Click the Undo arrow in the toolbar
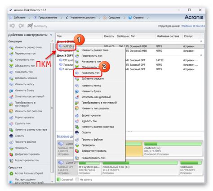The image size is (213, 191). point(12,26)
